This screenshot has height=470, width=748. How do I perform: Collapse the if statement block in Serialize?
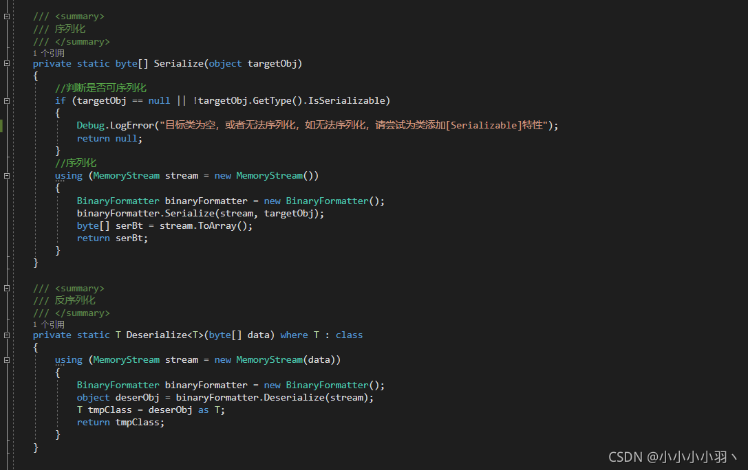[x=6, y=100]
